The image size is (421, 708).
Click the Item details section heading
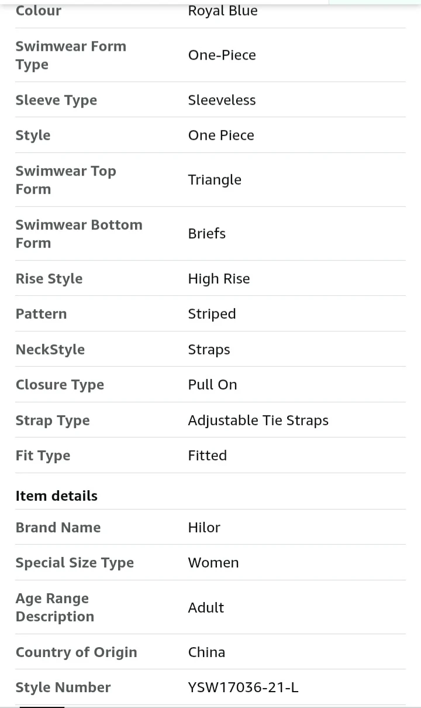click(57, 496)
